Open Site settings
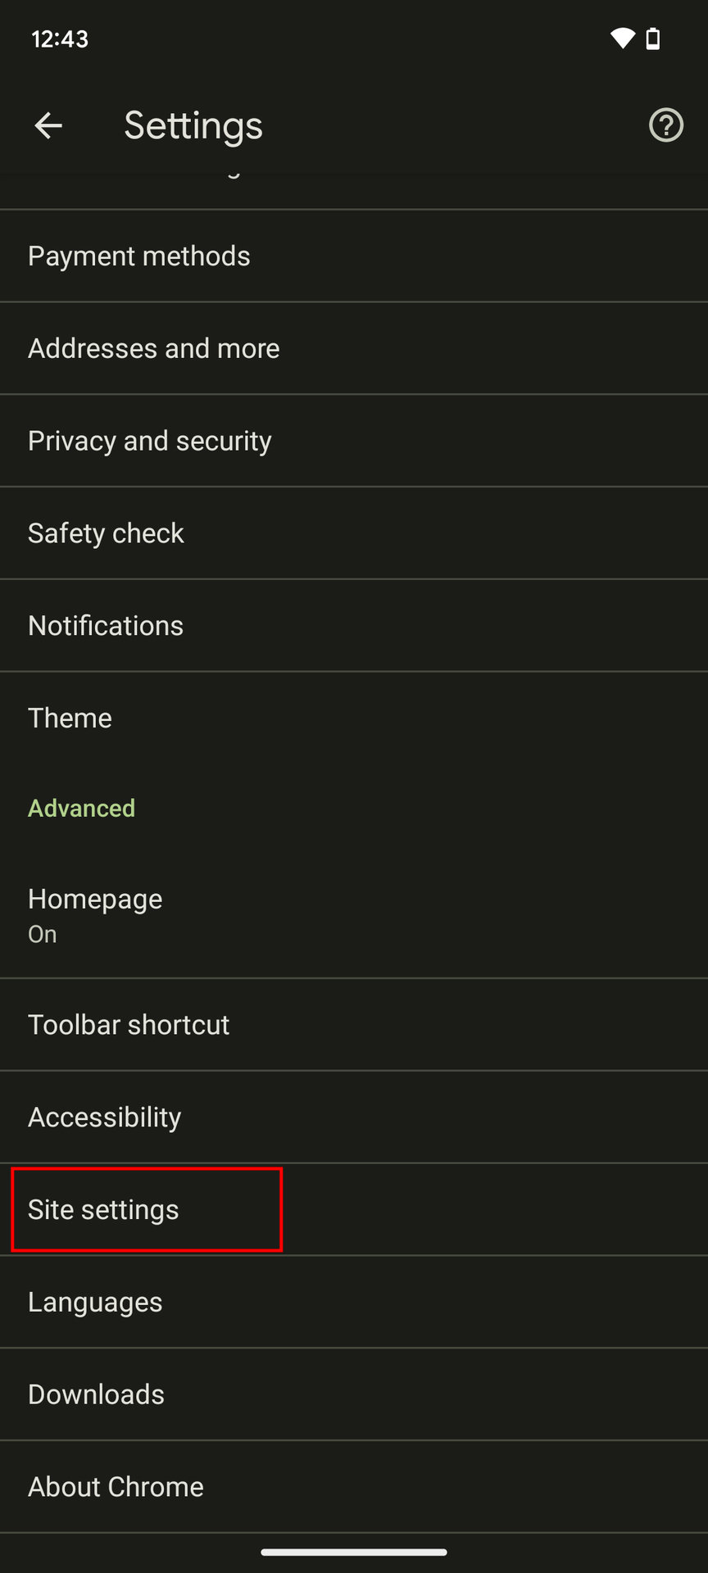Image resolution: width=708 pixels, height=1573 pixels. (x=104, y=1210)
